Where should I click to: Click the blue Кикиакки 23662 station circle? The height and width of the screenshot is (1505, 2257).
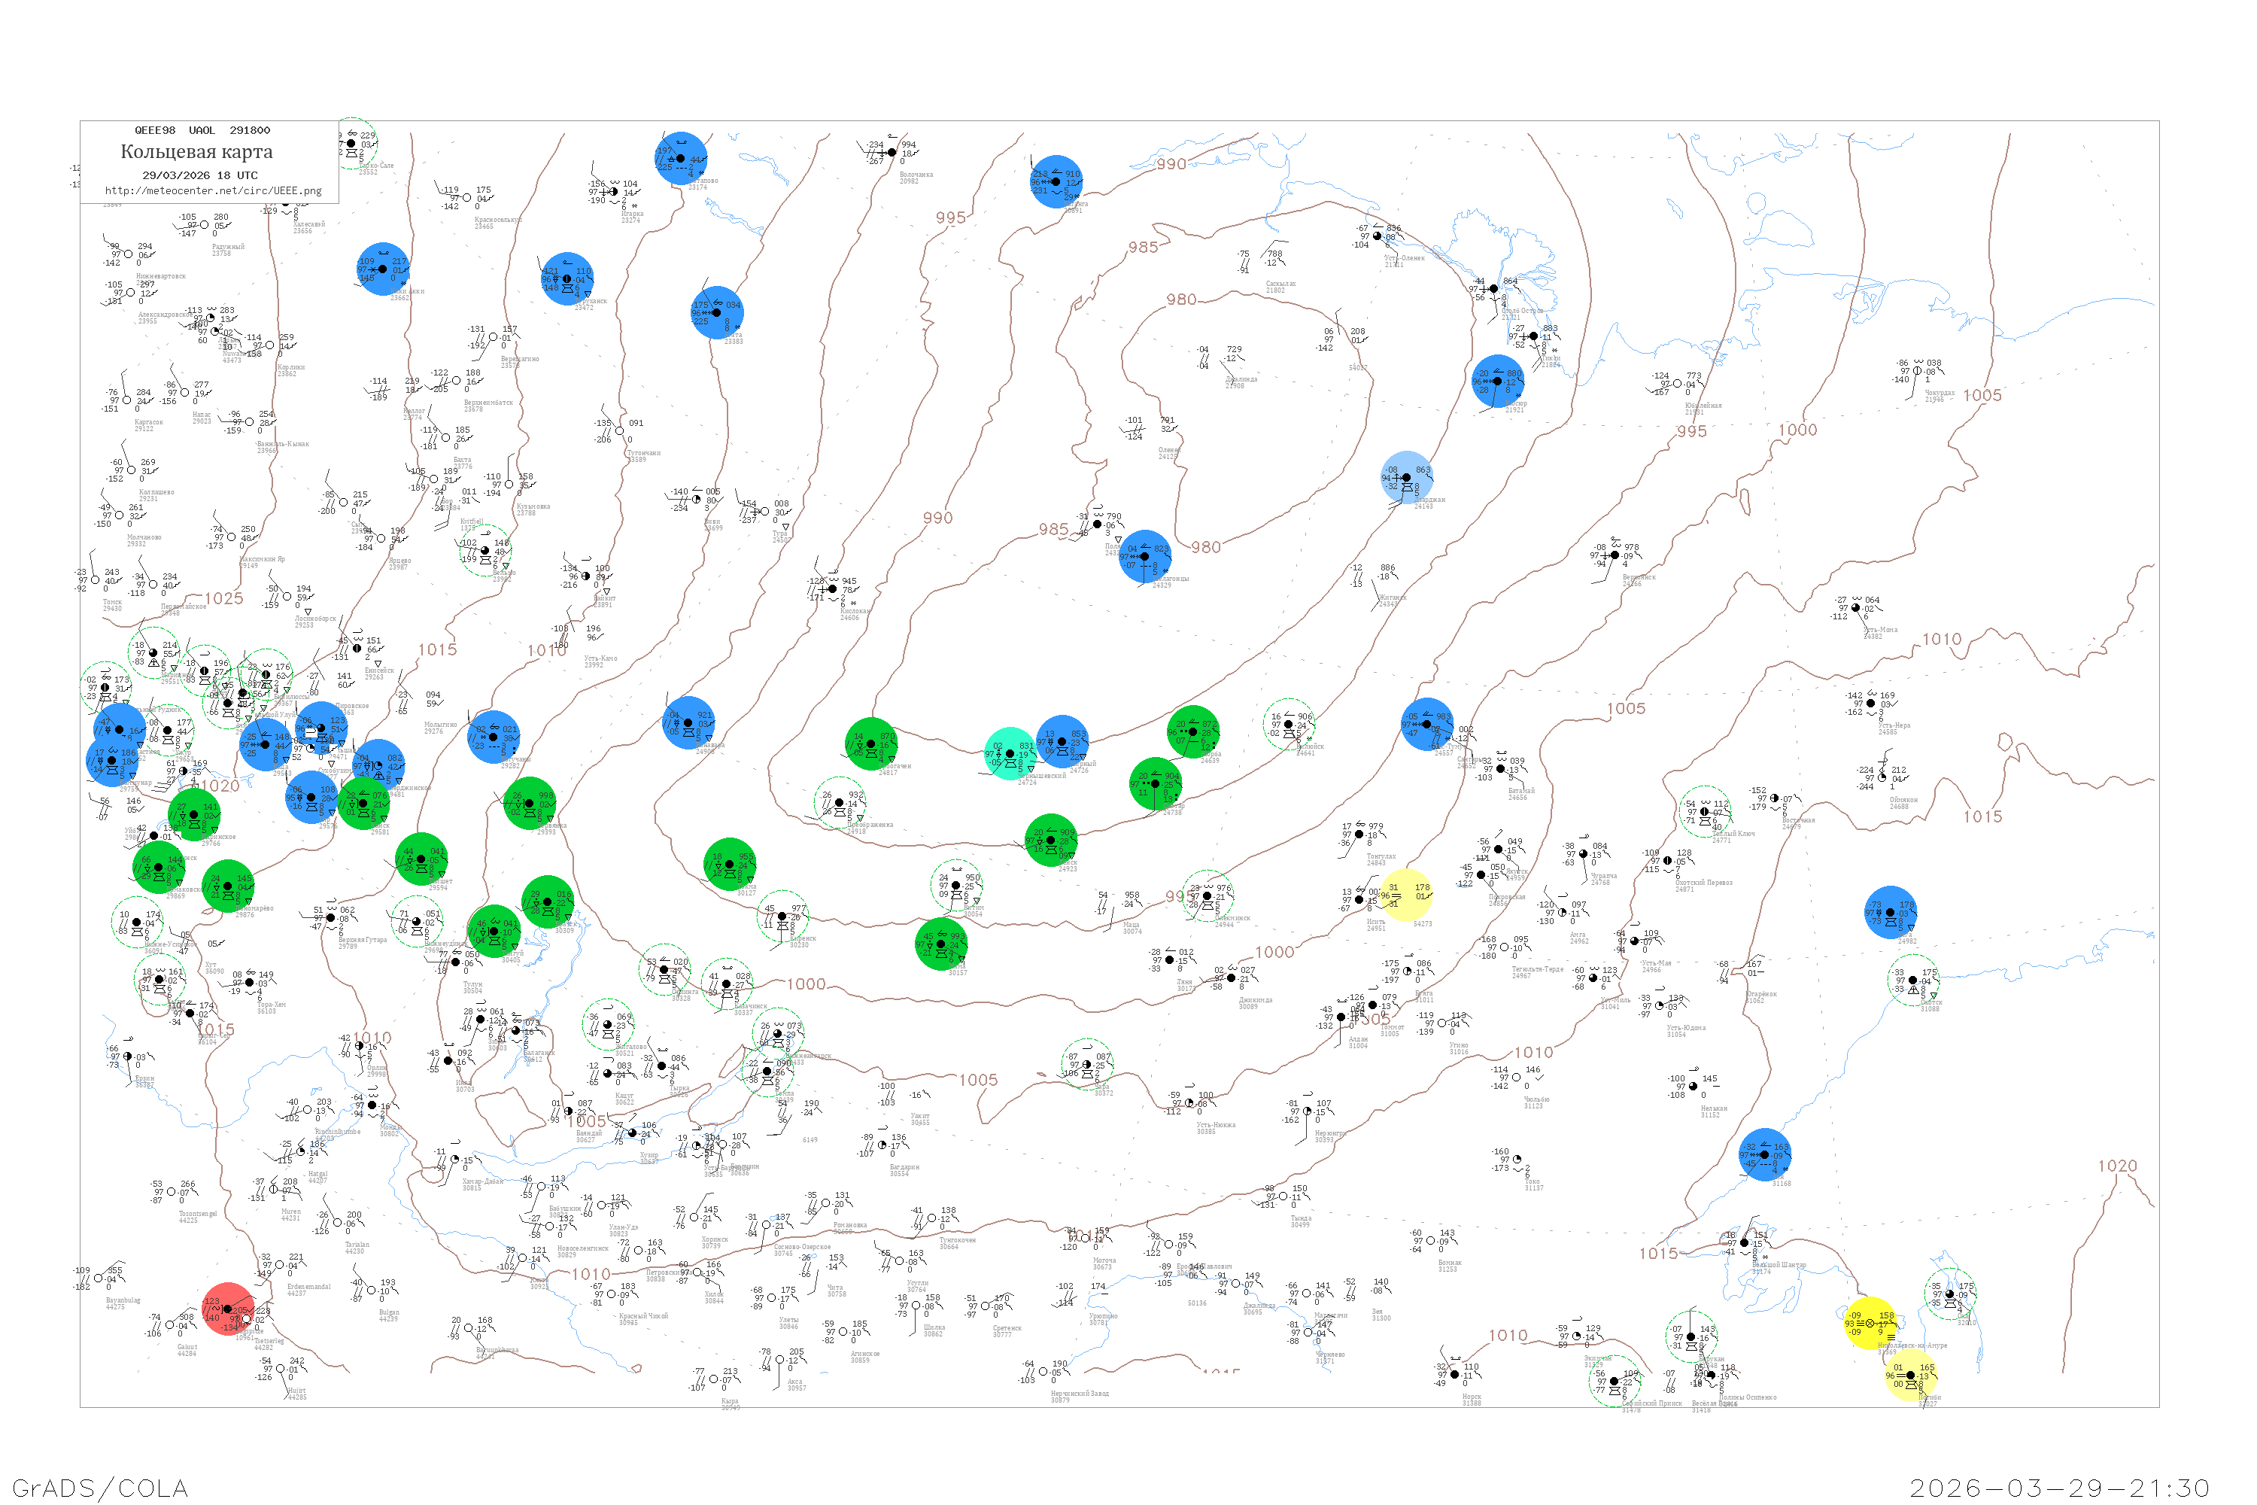coord(383,269)
